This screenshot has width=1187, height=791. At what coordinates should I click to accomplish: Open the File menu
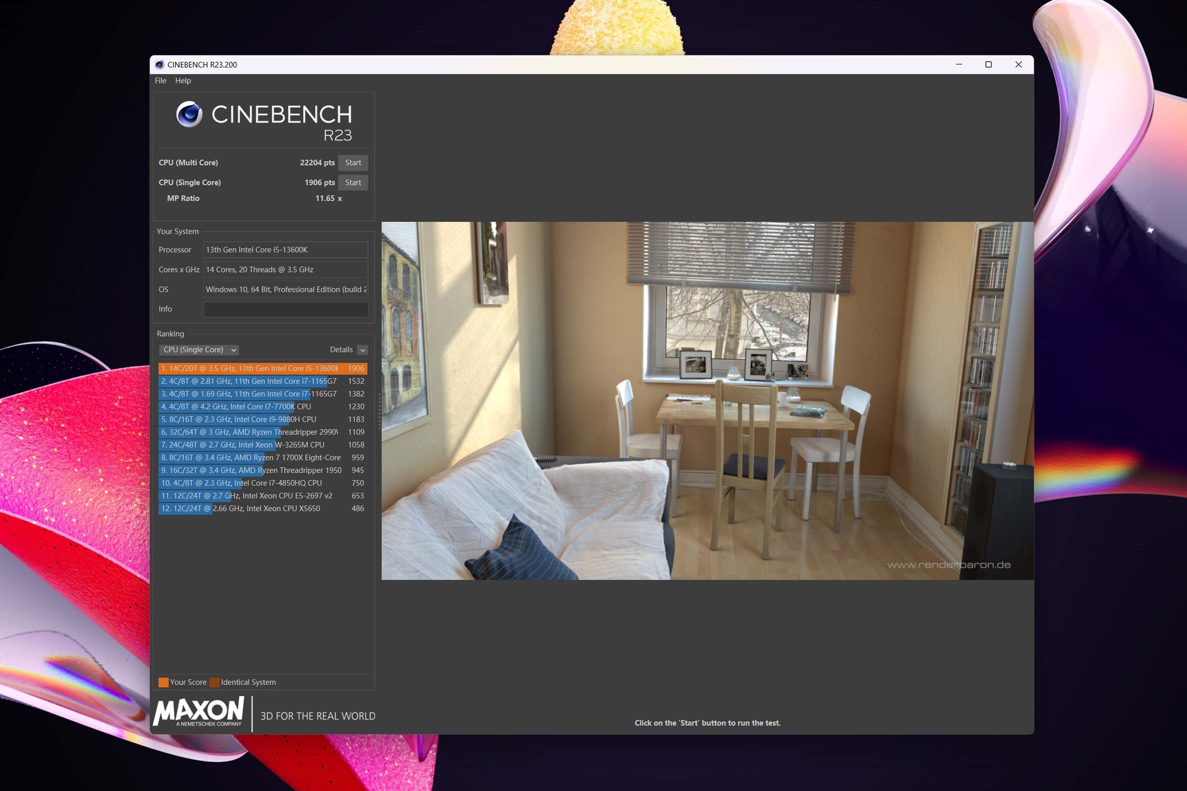click(x=160, y=81)
